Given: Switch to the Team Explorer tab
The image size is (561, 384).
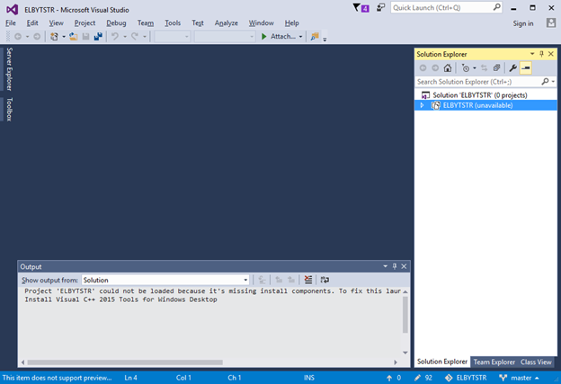Looking at the screenshot, I should point(494,362).
